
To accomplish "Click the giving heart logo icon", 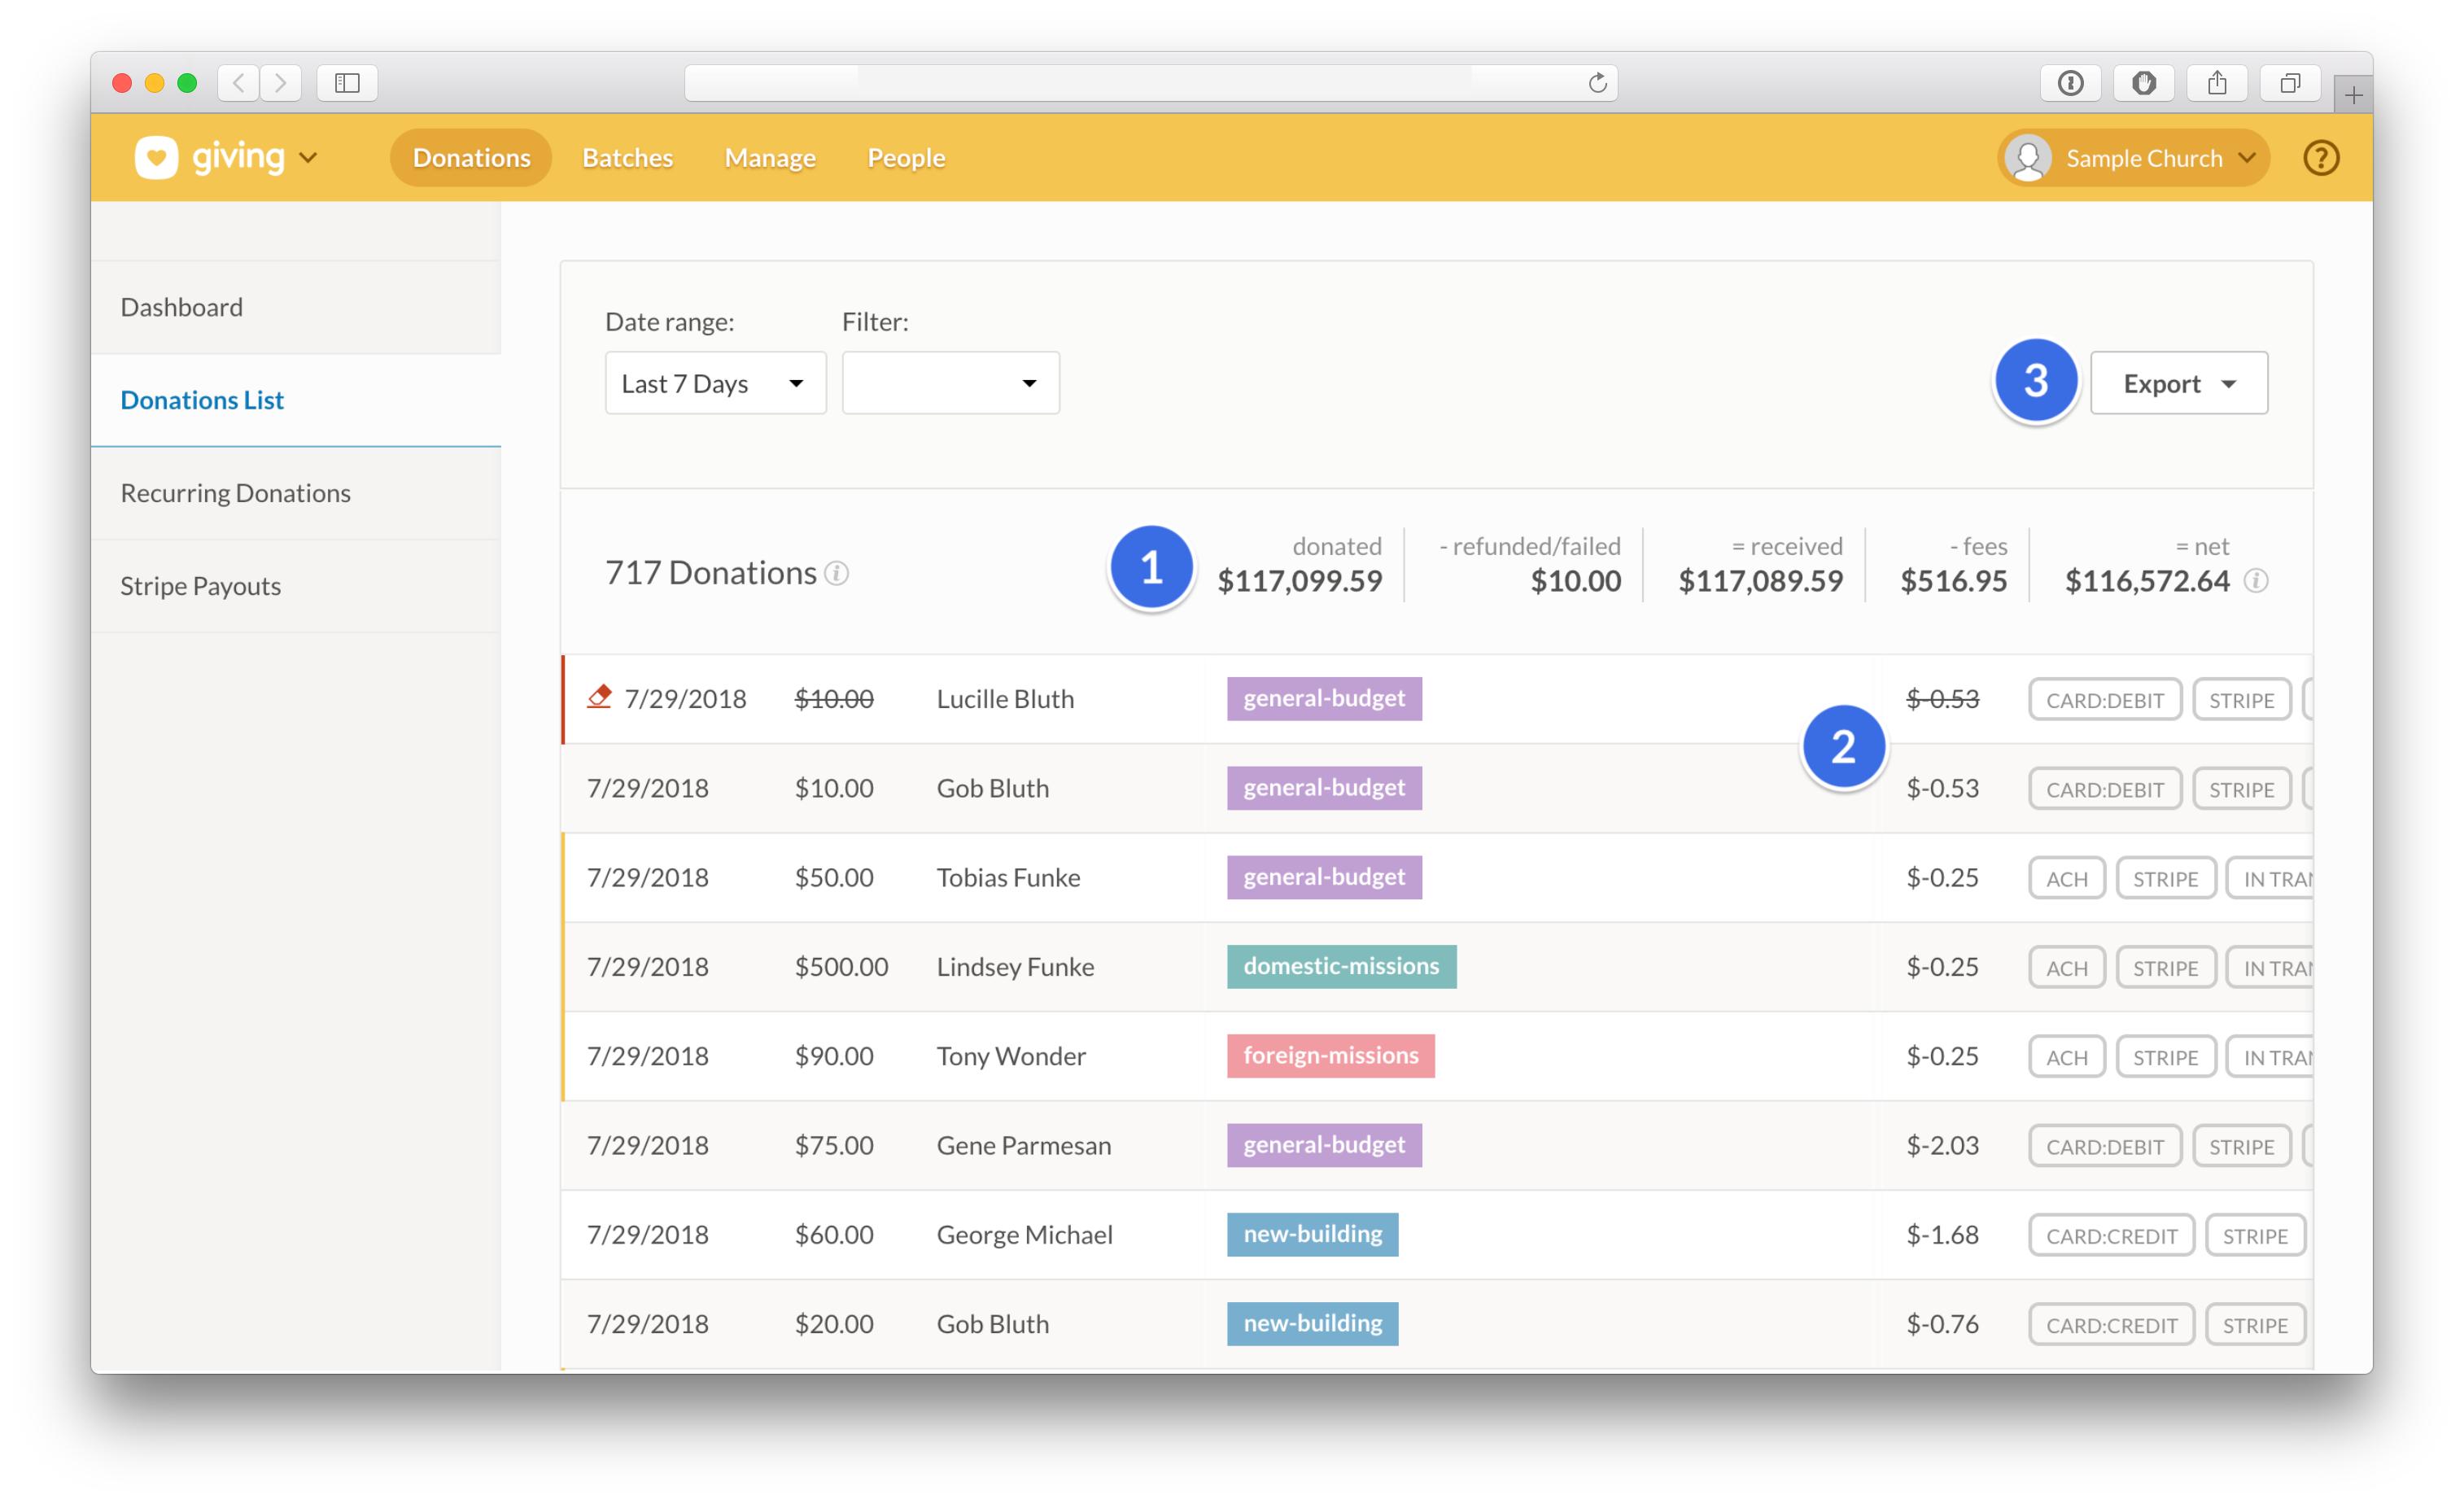I will [x=156, y=157].
